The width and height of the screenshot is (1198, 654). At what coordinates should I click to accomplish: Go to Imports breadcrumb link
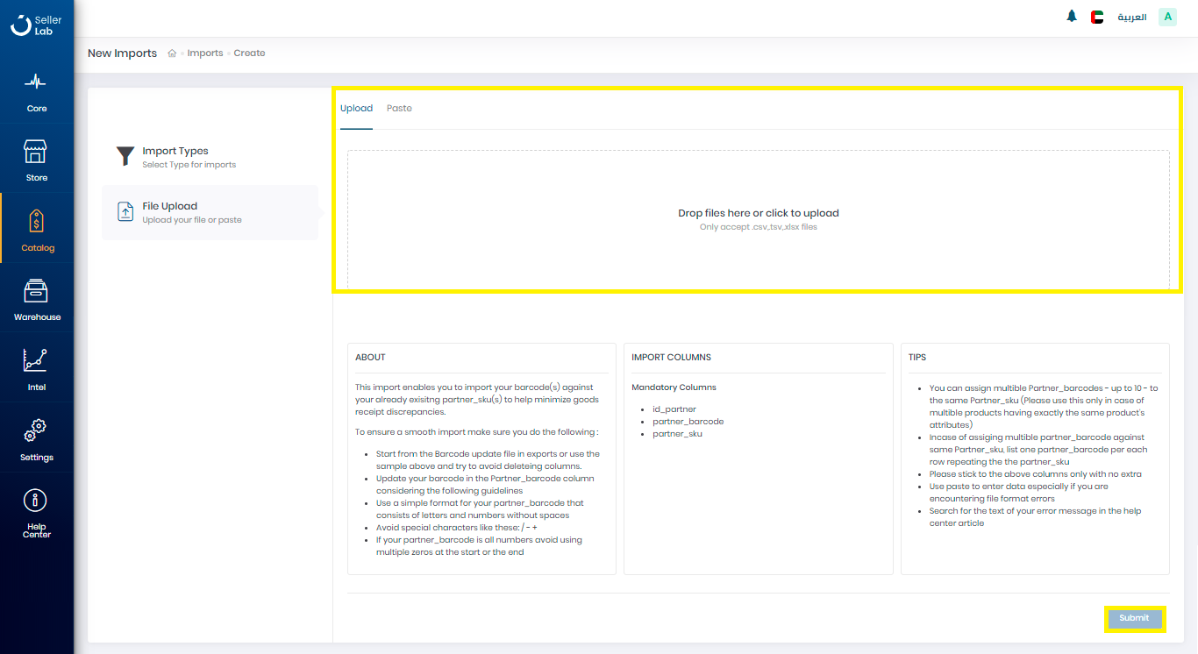[205, 53]
